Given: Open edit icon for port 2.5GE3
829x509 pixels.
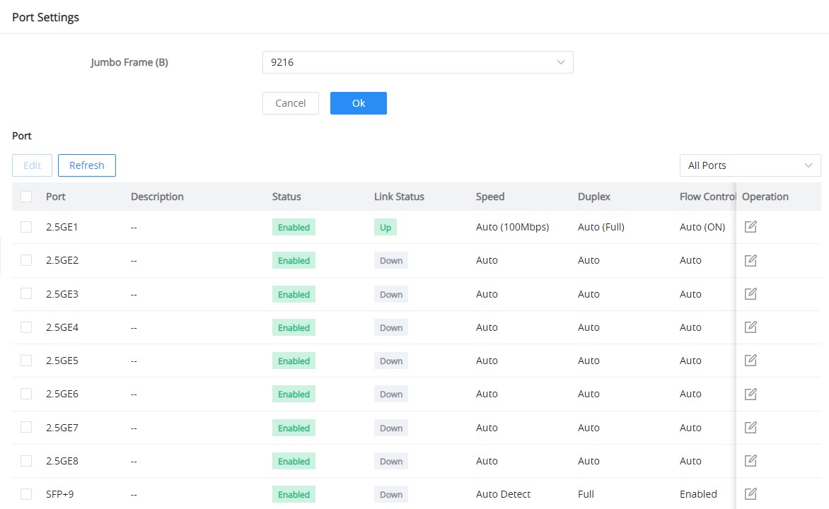Looking at the screenshot, I should click(750, 294).
